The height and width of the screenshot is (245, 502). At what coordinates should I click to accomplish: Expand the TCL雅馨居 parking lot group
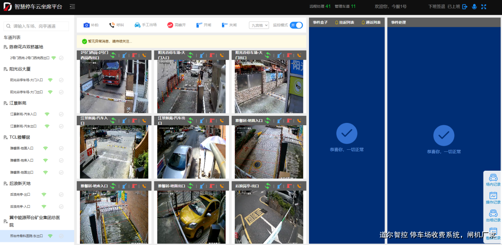tap(20, 137)
